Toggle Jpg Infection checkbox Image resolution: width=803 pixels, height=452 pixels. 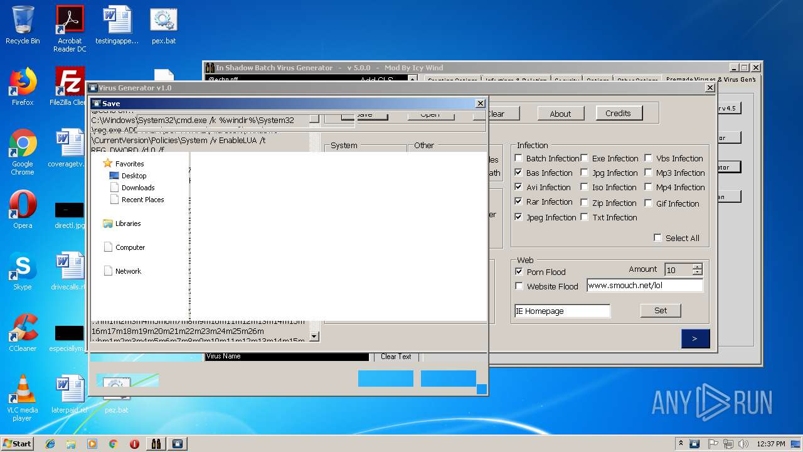(584, 172)
